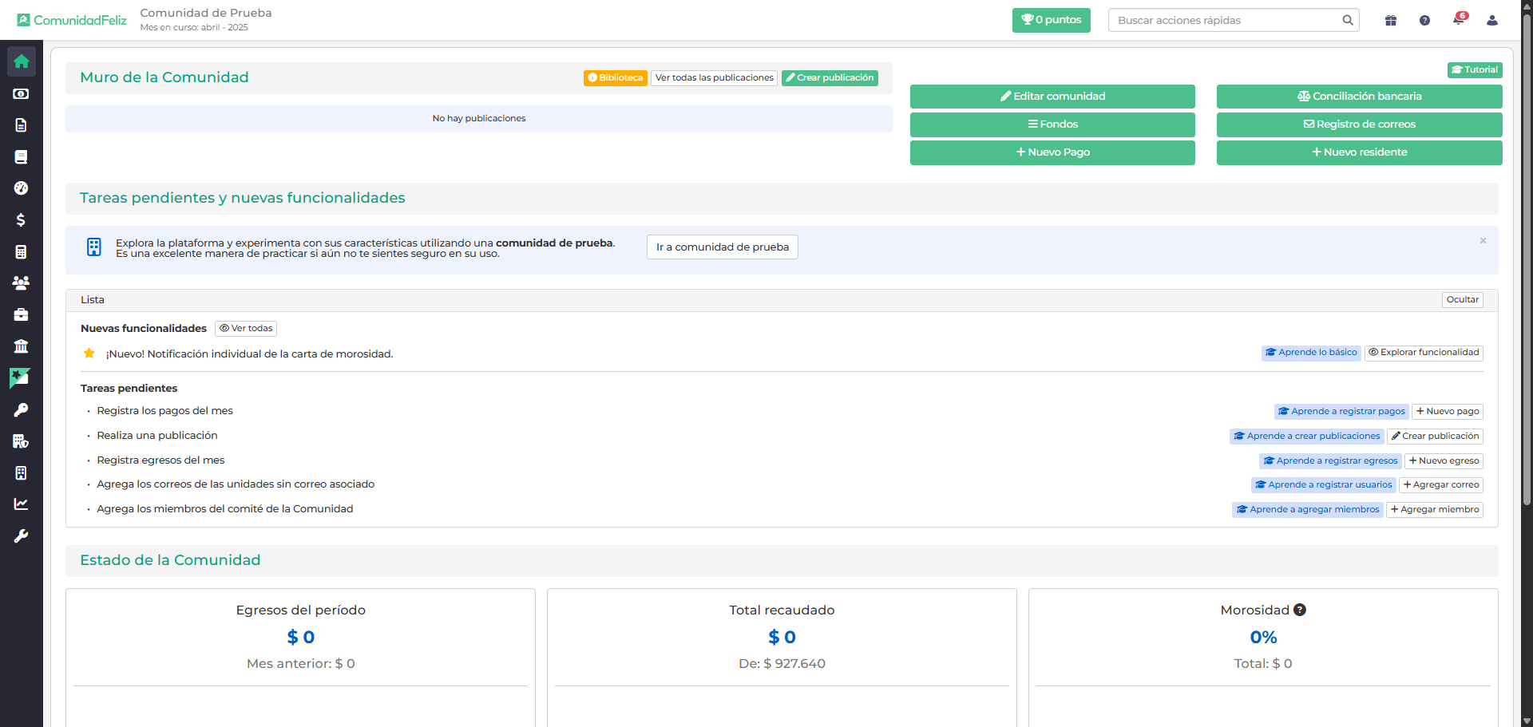
Task: Click the green Nuevo Pago button
Action: click(x=1052, y=152)
